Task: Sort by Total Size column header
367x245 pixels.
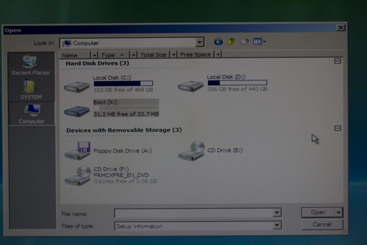Action: 153,55
